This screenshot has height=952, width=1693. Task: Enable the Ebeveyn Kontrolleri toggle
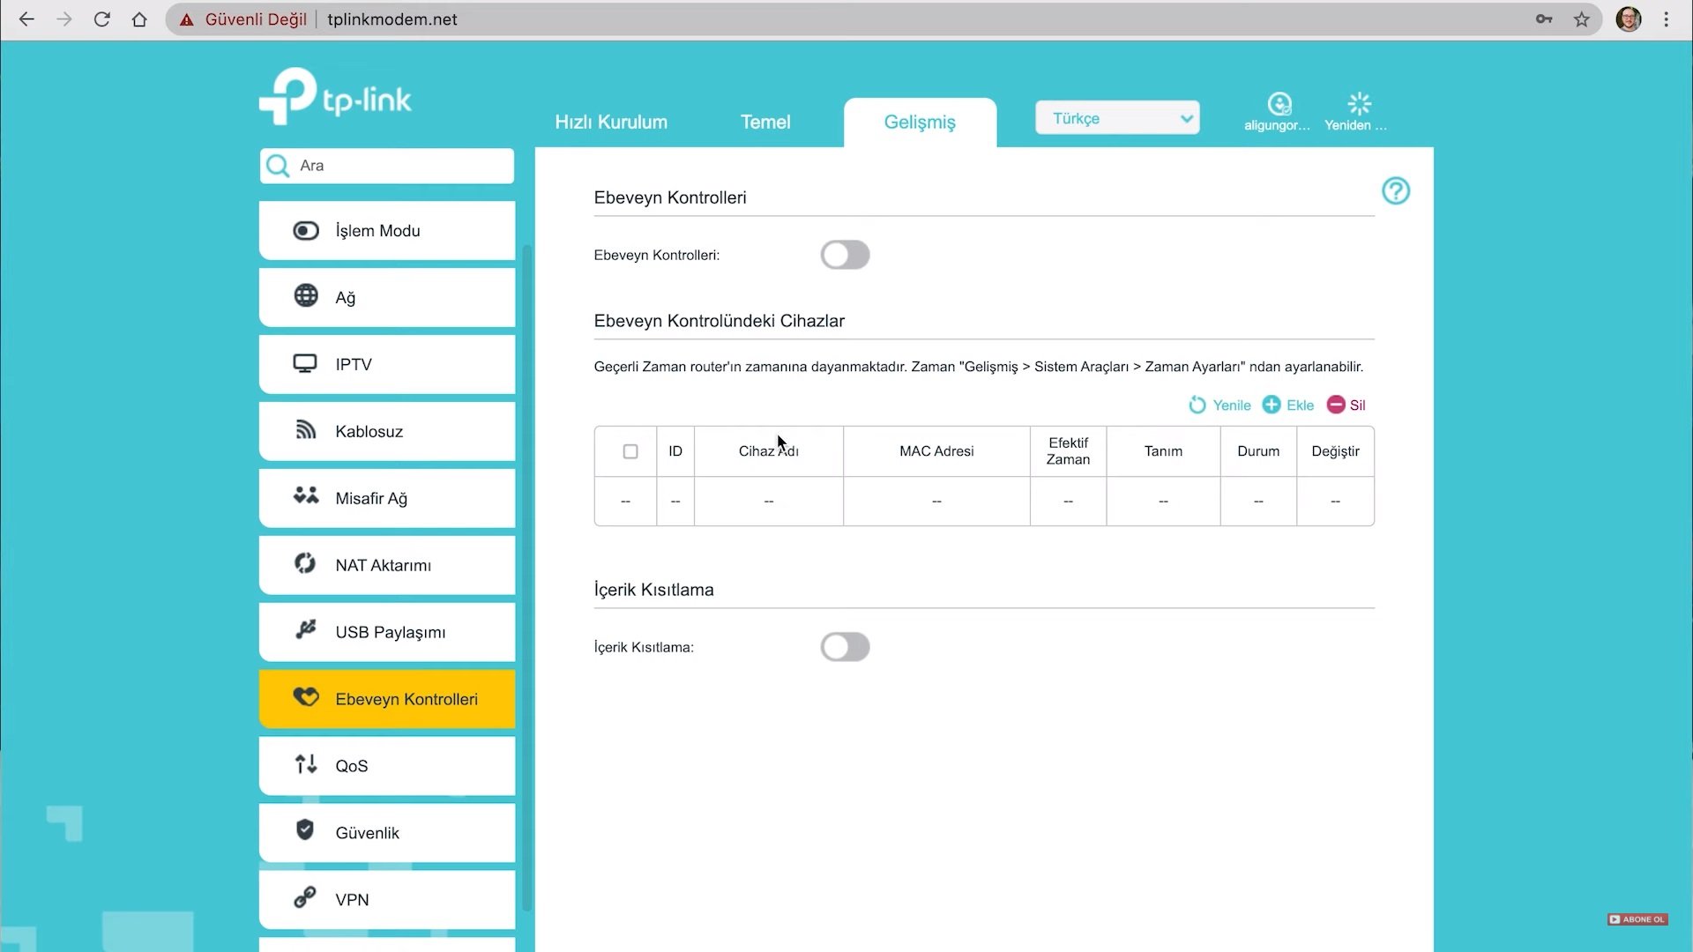pos(845,255)
